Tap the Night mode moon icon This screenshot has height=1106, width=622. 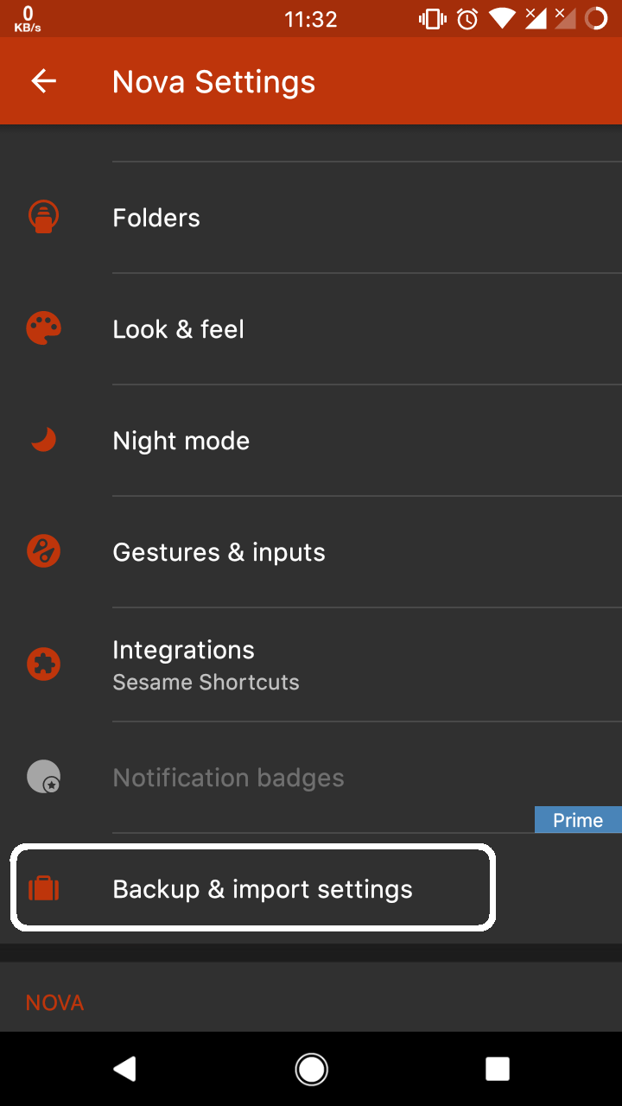click(x=43, y=440)
